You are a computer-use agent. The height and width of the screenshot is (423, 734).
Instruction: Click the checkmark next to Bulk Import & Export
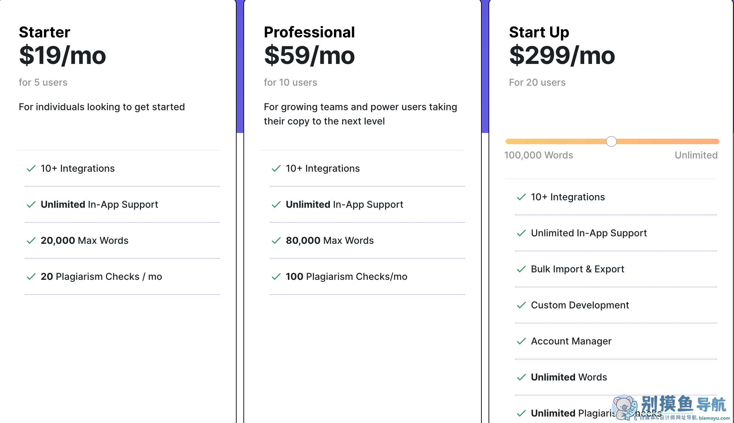tap(521, 269)
